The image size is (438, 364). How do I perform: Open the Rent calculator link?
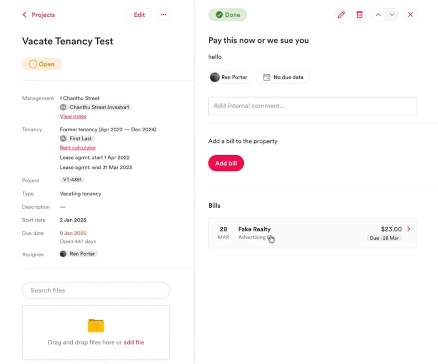click(78, 148)
